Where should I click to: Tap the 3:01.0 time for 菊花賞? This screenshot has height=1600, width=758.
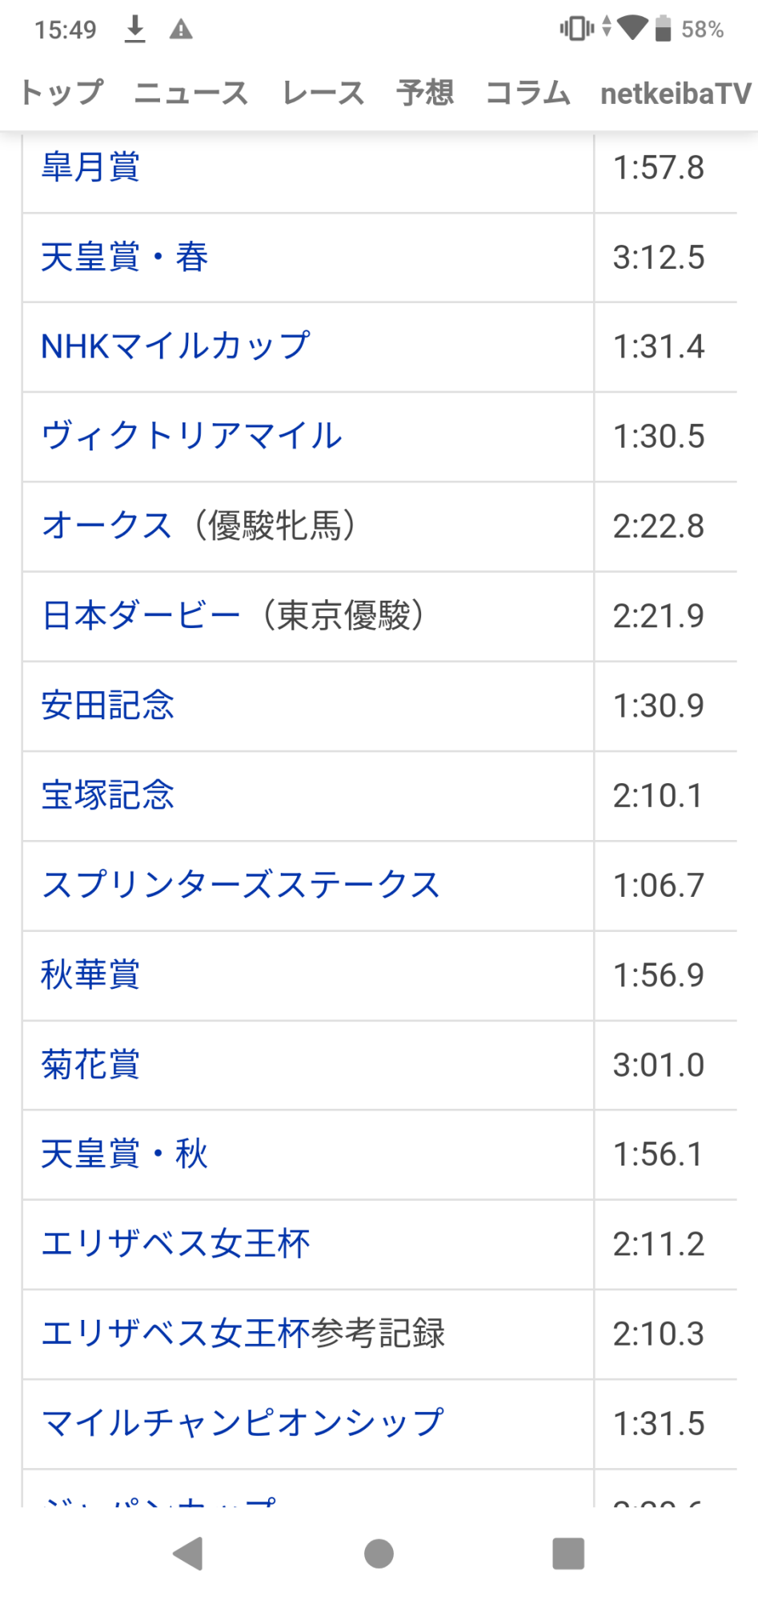tap(658, 1065)
